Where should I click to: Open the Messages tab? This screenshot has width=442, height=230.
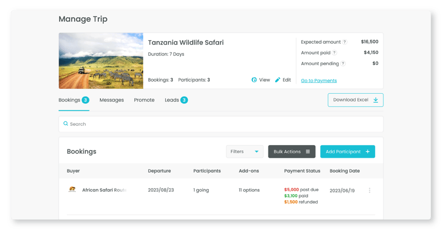[112, 100]
